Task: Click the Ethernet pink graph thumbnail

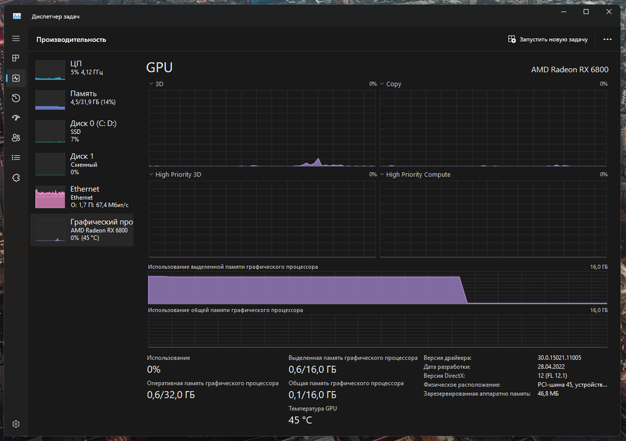Action: [50, 197]
